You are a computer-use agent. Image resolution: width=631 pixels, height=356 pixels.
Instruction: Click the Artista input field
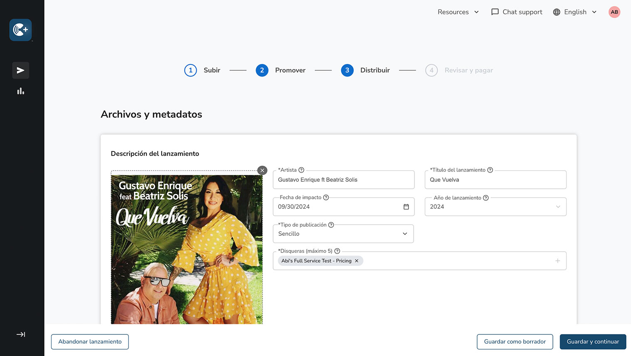[343, 180]
